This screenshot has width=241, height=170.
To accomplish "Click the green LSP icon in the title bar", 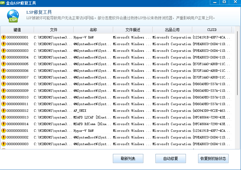I will tap(2, 3).
